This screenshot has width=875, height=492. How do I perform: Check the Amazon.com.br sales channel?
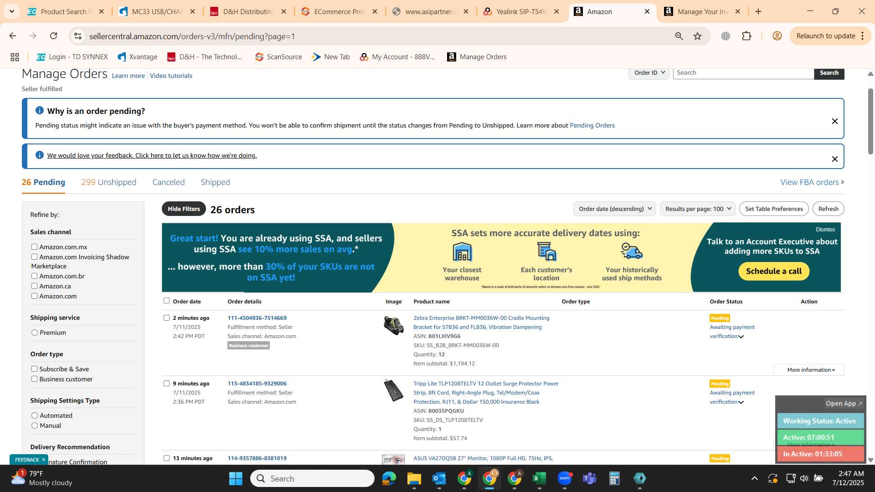34,276
